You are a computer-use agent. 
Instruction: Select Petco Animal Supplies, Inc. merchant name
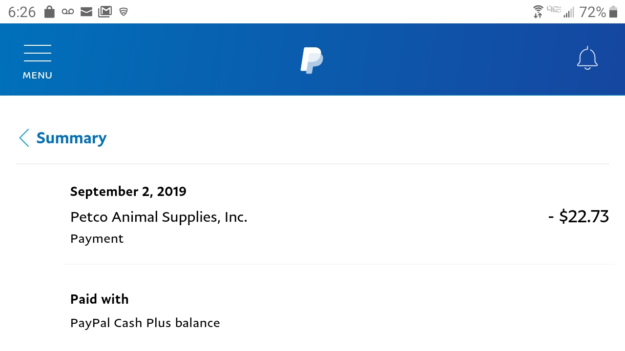(x=159, y=217)
